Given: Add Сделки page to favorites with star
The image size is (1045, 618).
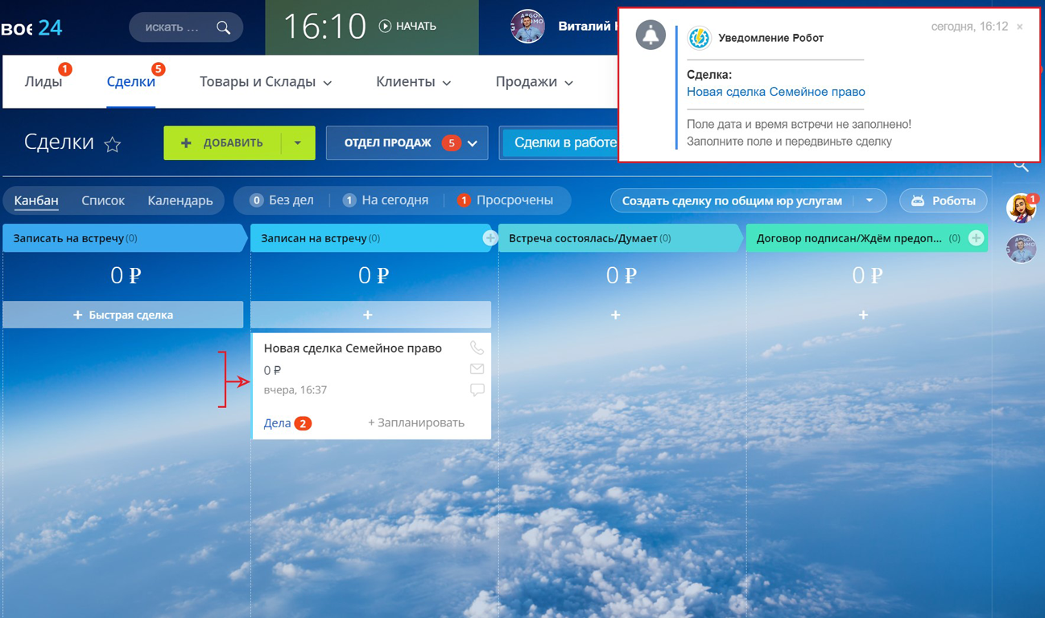Looking at the screenshot, I should pyautogui.click(x=113, y=144).
